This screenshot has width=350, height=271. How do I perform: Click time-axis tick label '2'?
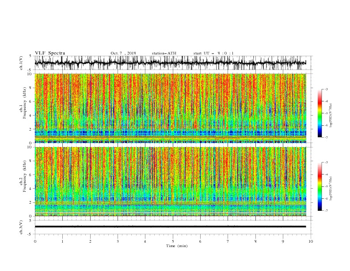[90, 241]
